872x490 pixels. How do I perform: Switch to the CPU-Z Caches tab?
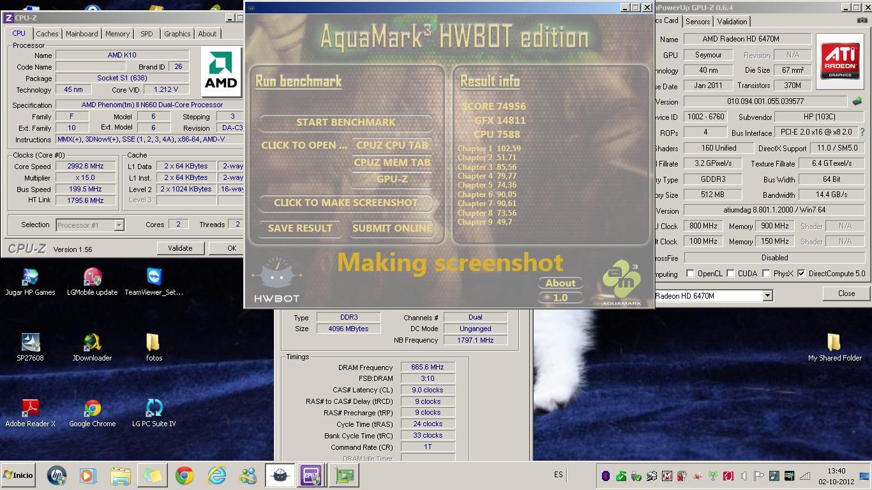[x=47, y=34]
